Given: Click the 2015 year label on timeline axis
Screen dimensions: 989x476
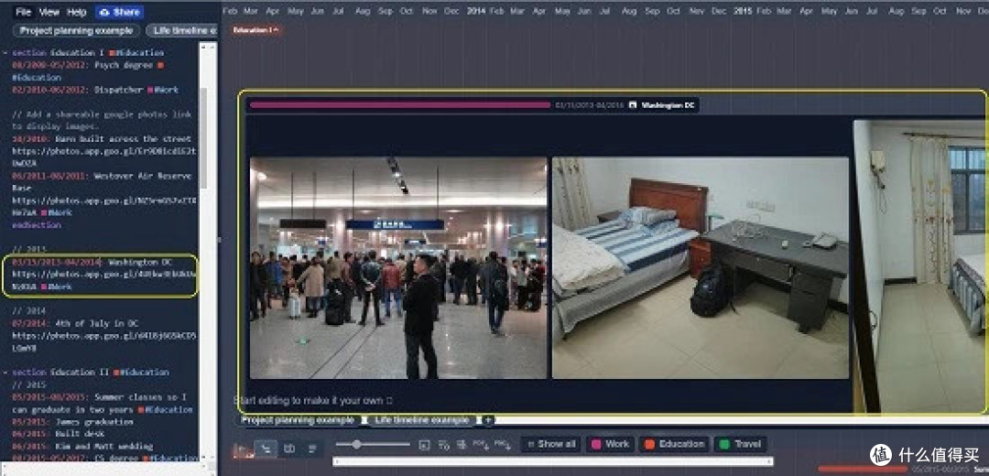Looking at the screenshot, I should 743,11.
